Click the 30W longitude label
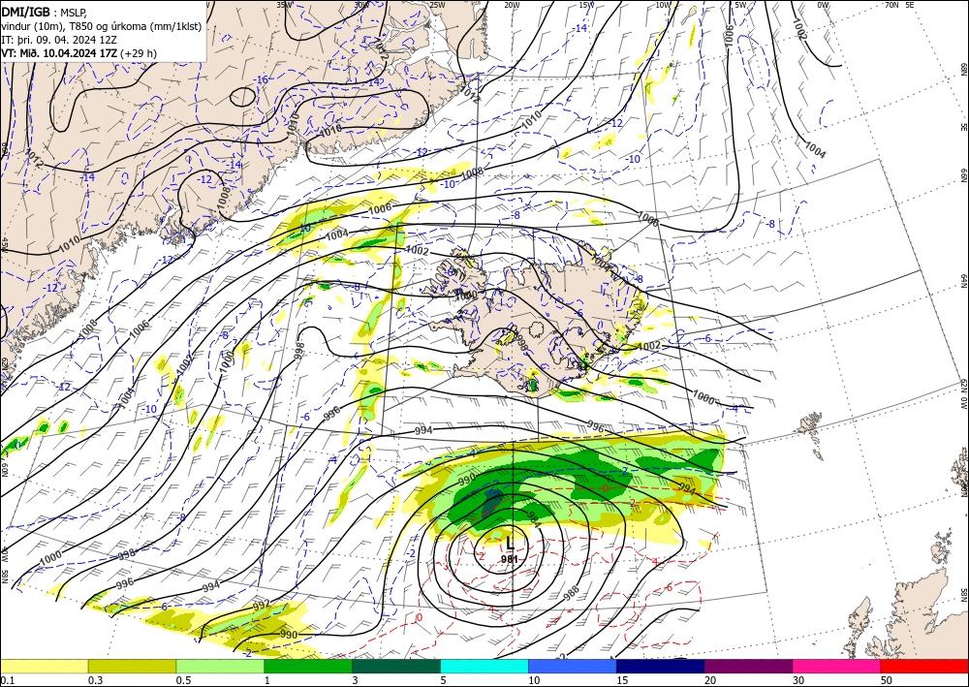969x687 pixels. click(x=361, y=5)
